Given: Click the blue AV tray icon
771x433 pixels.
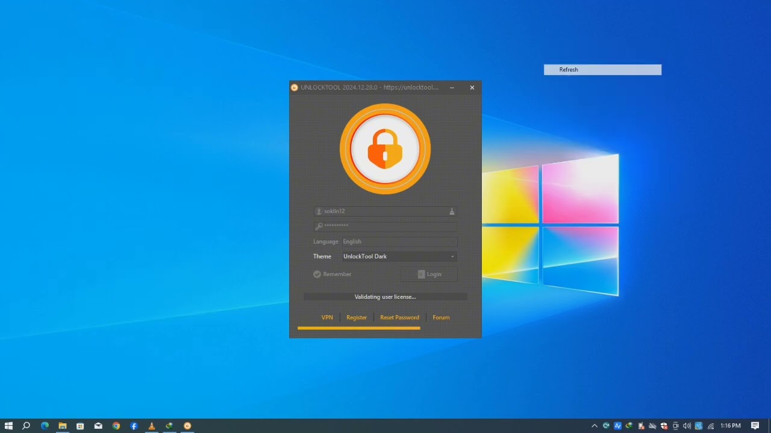Looking at the screenshot, I should click(x=617, y=426).
